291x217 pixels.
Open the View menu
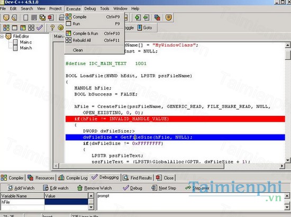point(41,8)
